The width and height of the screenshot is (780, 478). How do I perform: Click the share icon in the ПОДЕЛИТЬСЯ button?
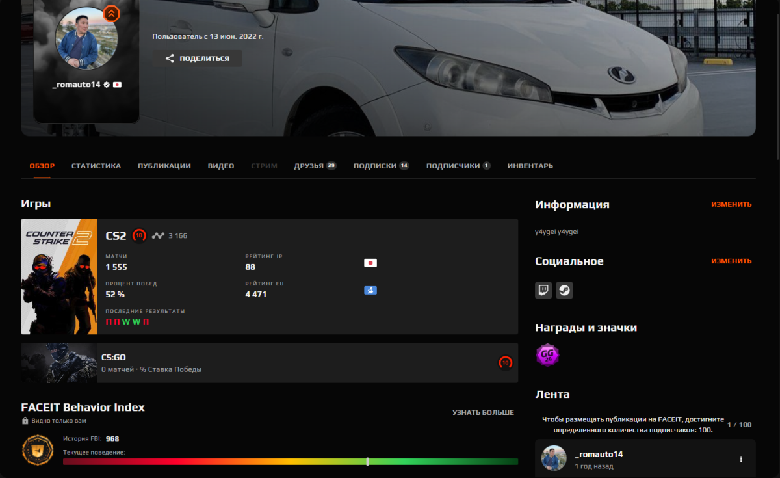[170, 59]
